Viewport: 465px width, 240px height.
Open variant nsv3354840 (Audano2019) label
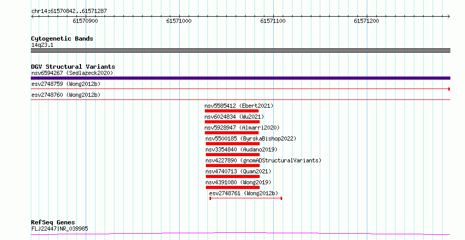pyautogui.click(x=241, y=149)
